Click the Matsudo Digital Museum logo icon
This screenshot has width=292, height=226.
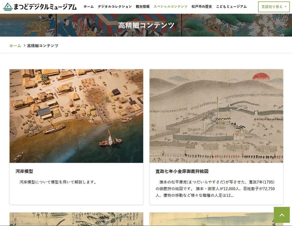pyautogui.click(x=8, y=7)
